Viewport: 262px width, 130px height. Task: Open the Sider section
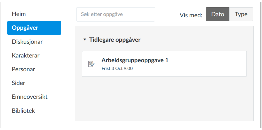coord(18,83)
